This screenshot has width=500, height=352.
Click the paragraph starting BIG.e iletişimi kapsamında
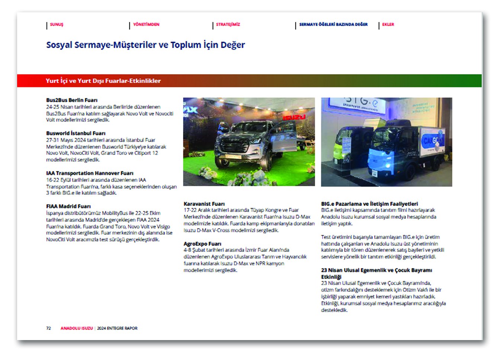(379, 217)
